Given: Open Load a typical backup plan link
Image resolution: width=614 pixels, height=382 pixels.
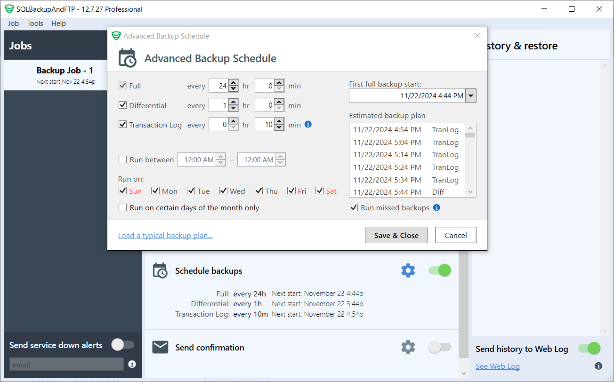Looking at the screenshot, I should (165, 235).
